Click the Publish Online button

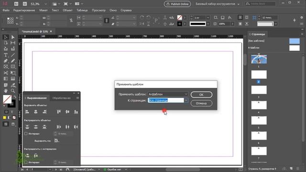tap(177, 4)
